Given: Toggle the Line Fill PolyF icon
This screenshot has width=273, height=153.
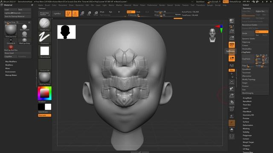Looking at the screenshot, I should point(232,109).
